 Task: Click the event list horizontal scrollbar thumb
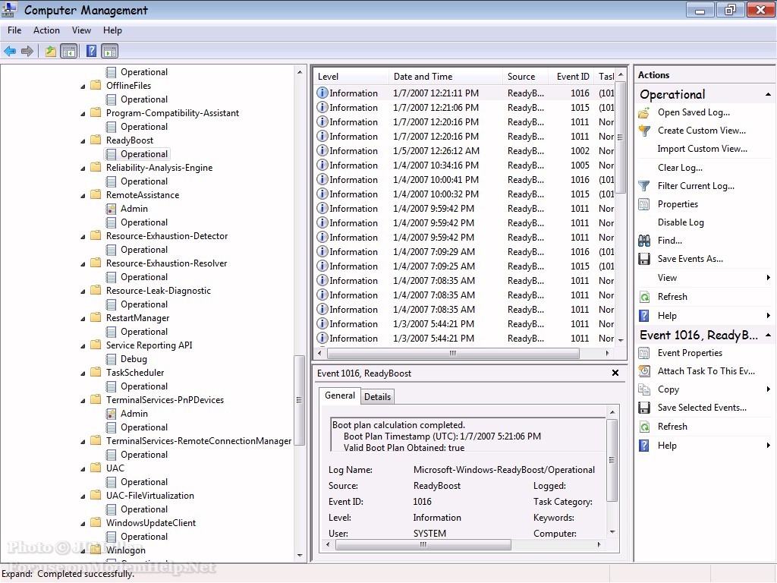click(x=453, y=354)
